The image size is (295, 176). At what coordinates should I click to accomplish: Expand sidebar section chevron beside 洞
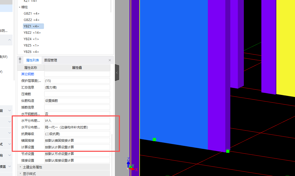[10, 111]
